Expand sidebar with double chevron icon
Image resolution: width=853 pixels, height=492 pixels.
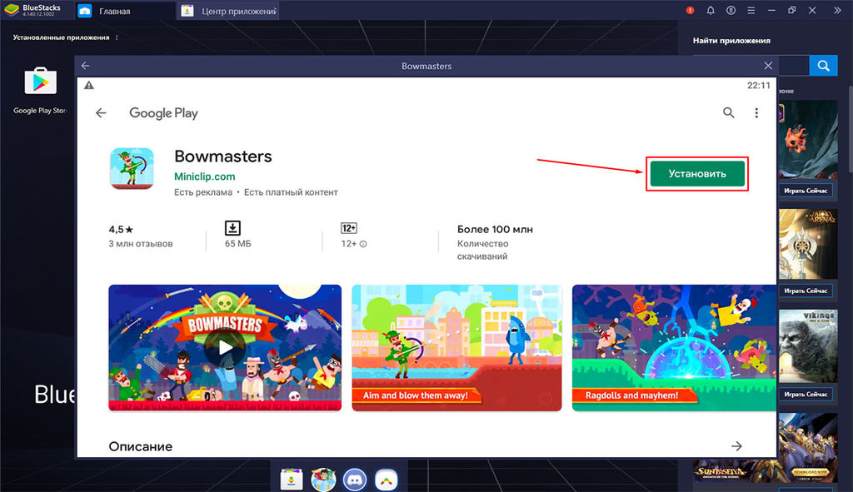point(837,10)
